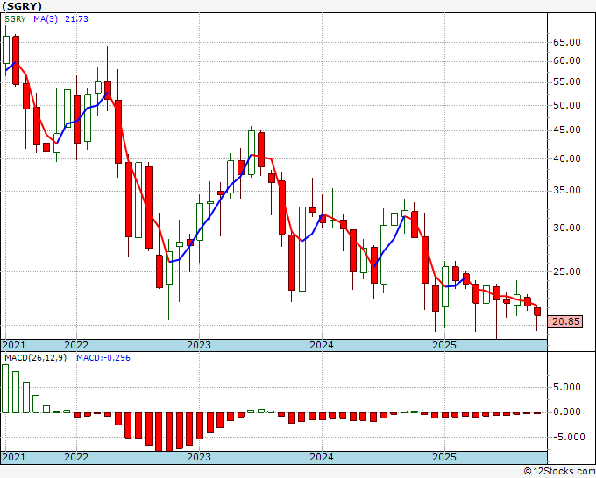Click the 2022 label on MACD panel axis
Viewport: 596px width, 478px height.
point(76,457)
